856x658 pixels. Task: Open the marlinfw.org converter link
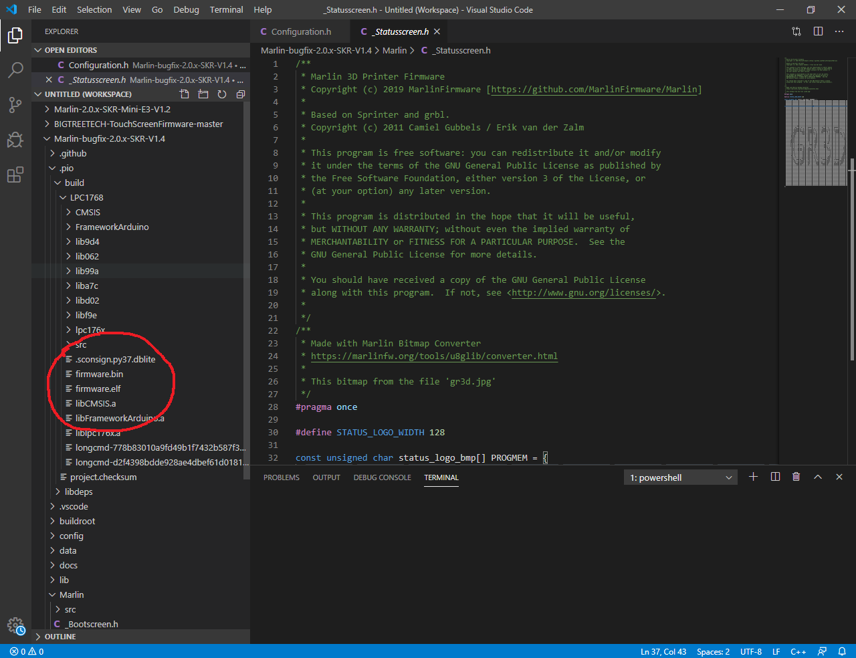click(433, 356)
